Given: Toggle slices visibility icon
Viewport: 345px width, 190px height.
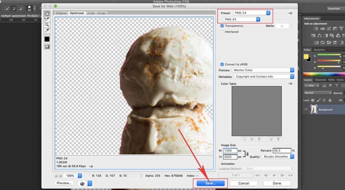Looking at the screenshot, I should [47, 47].
